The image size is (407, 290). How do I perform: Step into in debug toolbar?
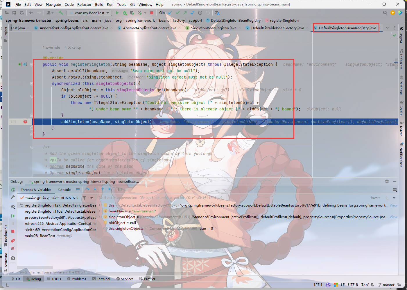[95, 189]
